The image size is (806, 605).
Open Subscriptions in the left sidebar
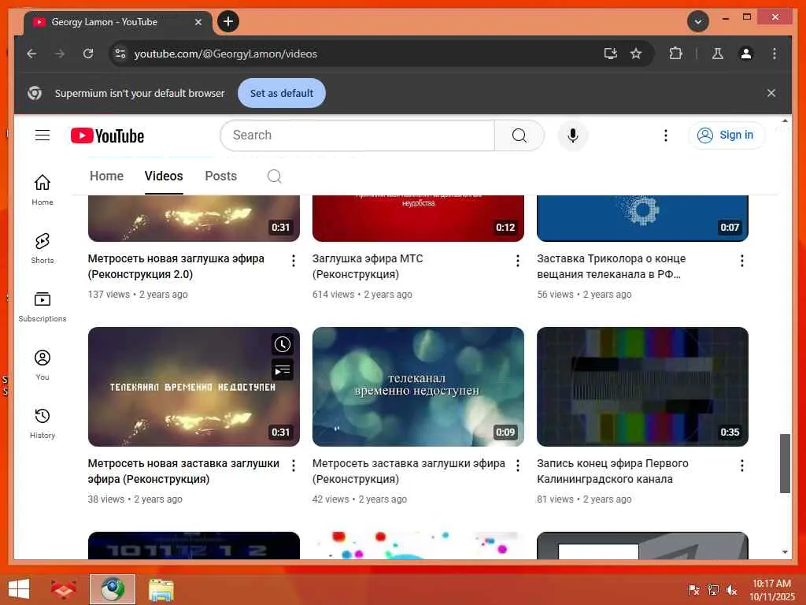(x=43, y=306)
